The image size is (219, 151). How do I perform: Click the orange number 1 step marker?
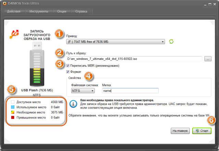tap(60, 34)
